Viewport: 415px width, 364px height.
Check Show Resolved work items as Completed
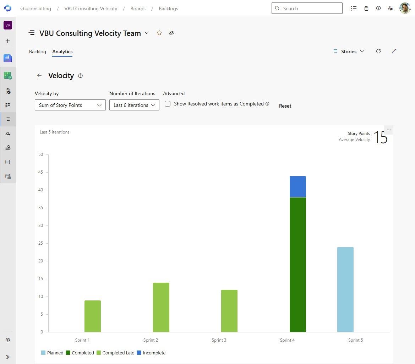(x=168, y=104)
